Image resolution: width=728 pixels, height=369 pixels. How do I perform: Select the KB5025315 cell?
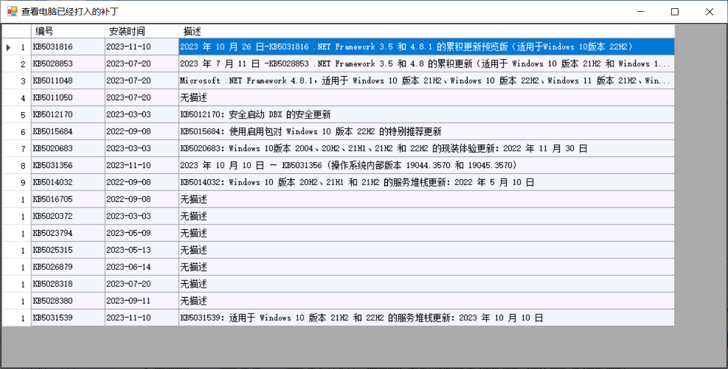coord(68,250)
